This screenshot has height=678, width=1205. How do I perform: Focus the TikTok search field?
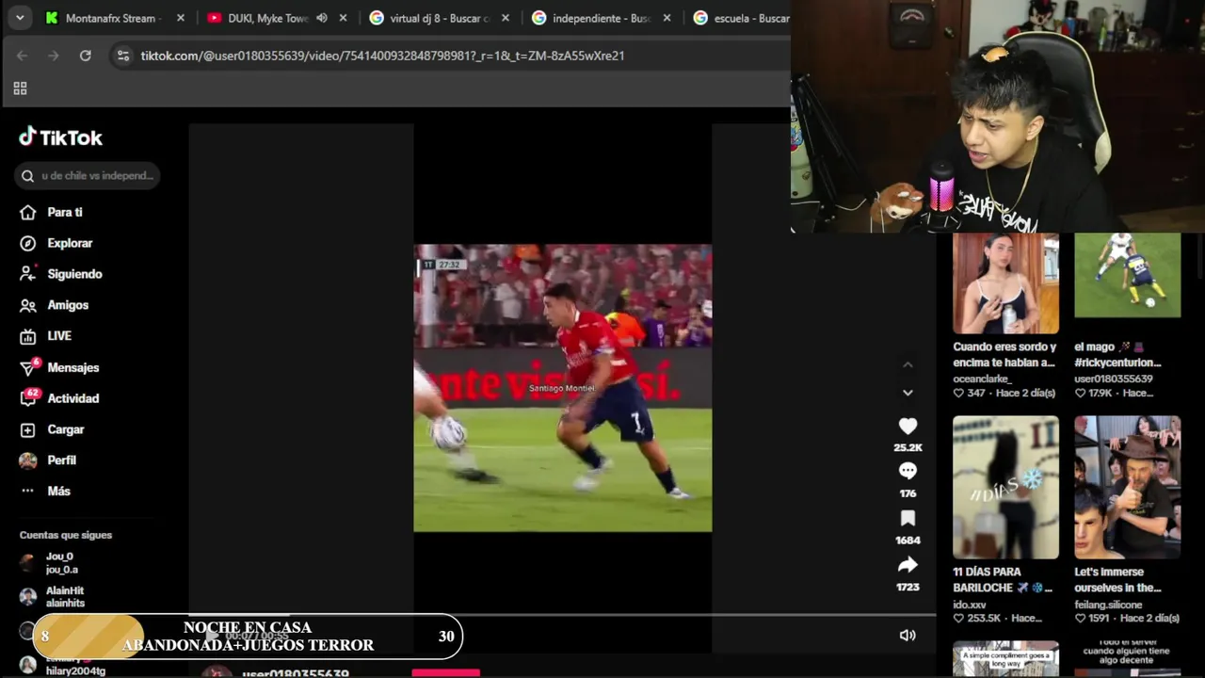coord(87,175)
